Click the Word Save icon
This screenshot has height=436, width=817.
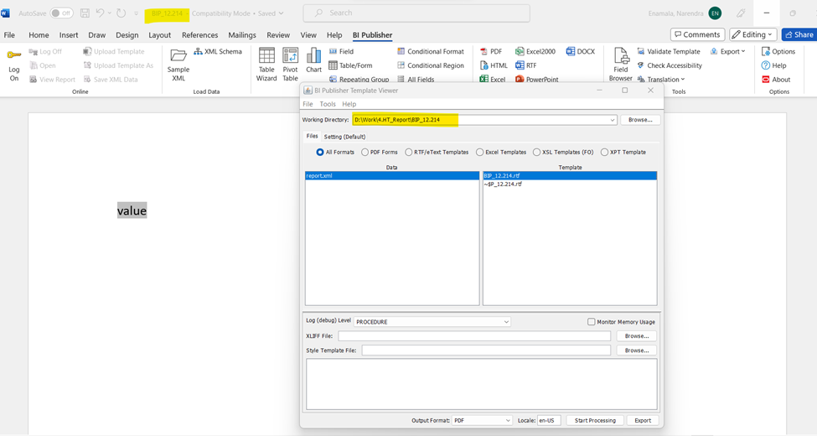(85, 13)
